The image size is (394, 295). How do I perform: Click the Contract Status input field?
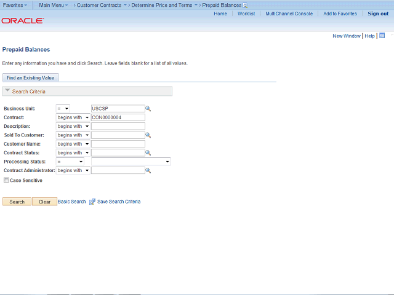coord(118,153)
